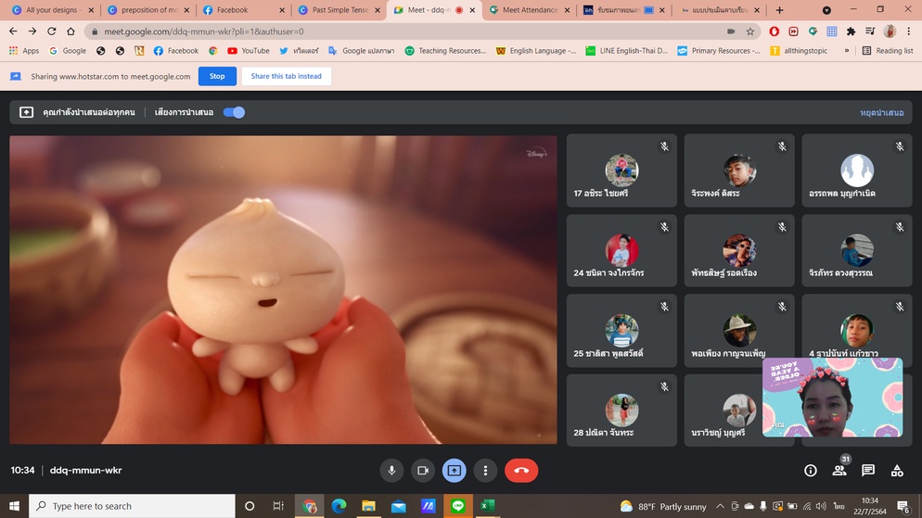Image resolution: width=922 pixels, height=518 pixels.
Task: Open Apps bookmark shortcut
Action: click(24, 51)
